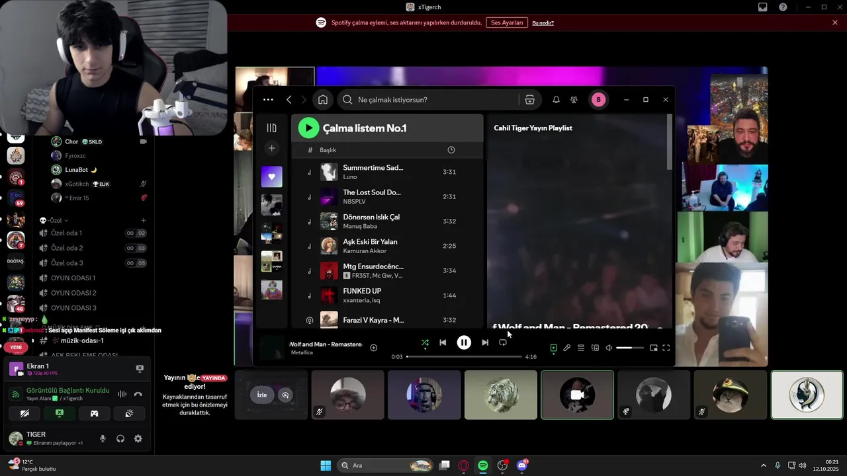The height and width of the screenshot is (476, 847).
Task: Stop streaming Ekran 1 icon
Action: (x=140, y=369)
